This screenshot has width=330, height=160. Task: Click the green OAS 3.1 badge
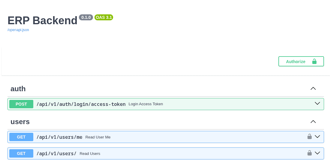coord(104,17)
